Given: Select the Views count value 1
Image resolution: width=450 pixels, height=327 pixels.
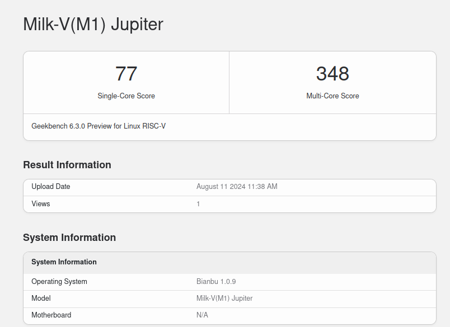Looking at the screenshot, I should coord(198,204).
